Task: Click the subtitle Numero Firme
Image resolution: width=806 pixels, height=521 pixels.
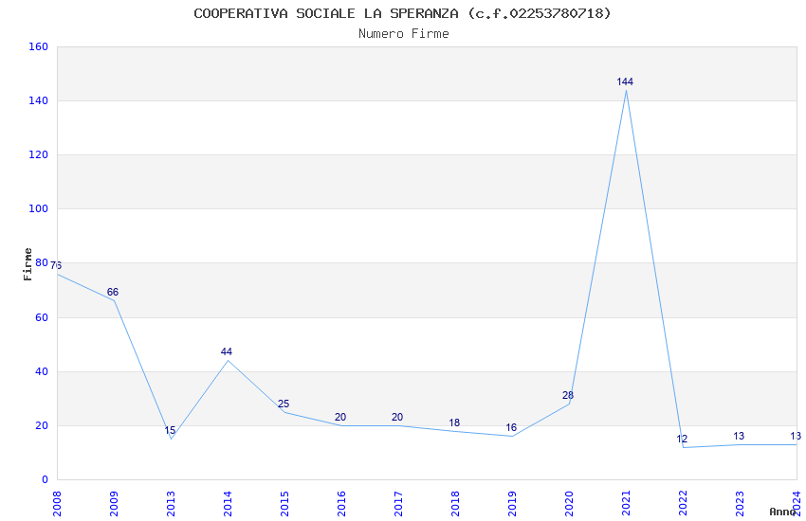Action: pyautogui.click(x=404, y=34)
